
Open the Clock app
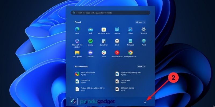tap(117, 42)
